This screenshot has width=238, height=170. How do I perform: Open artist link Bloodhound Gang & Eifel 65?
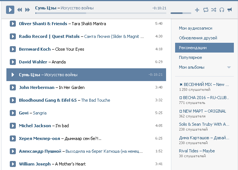pos(47,100)
